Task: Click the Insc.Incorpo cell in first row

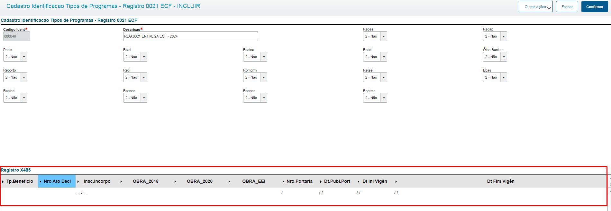Action: click(97, 192)
